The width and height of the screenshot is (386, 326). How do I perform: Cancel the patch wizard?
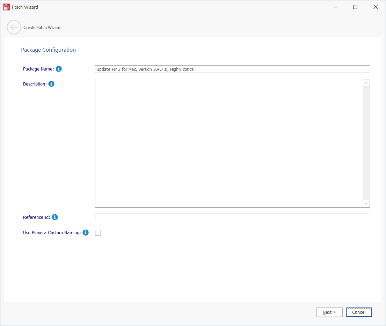359,312
